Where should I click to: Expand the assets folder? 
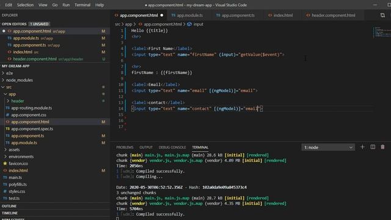(14, 150)
